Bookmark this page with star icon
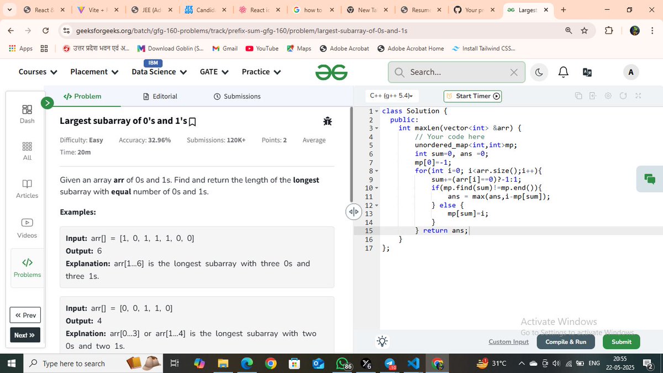663x373 pixels. point(585,30)
